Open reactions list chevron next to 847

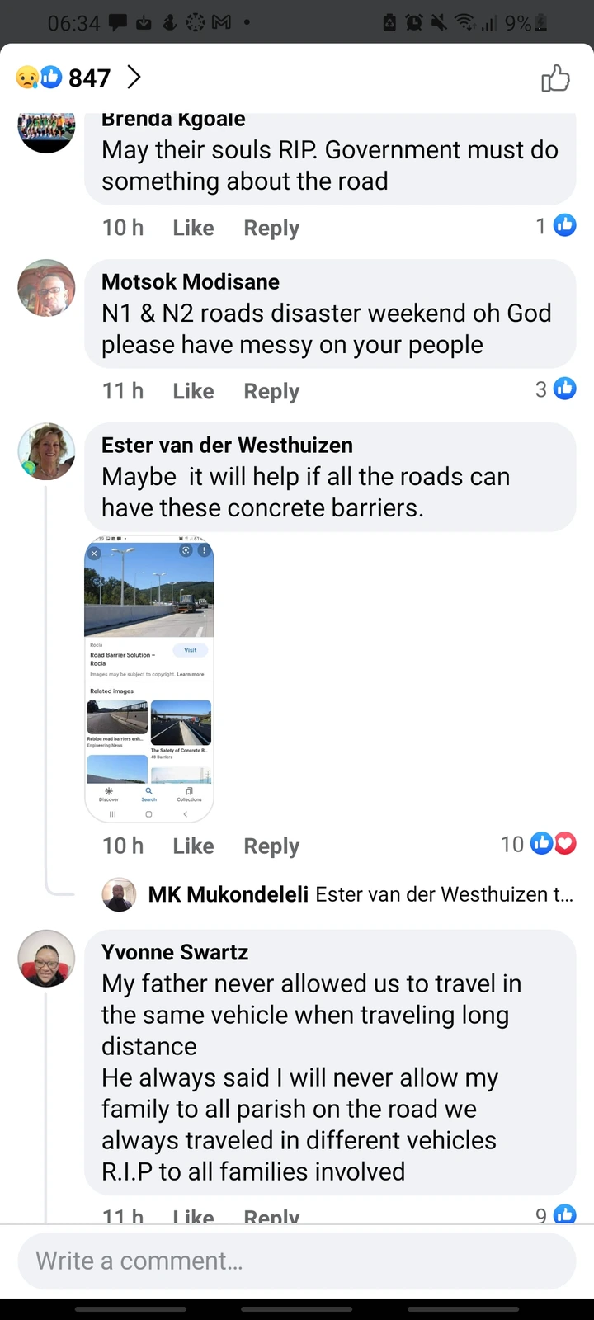pyautogui.click(x=134, y=78)
